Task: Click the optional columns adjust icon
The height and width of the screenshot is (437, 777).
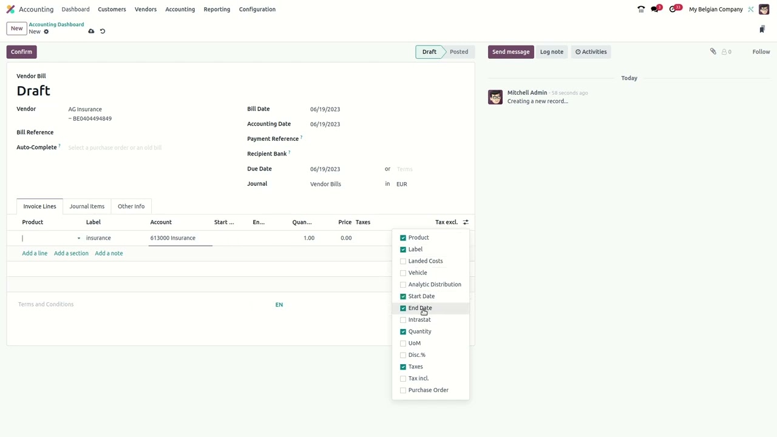Action: coord(466,222)
